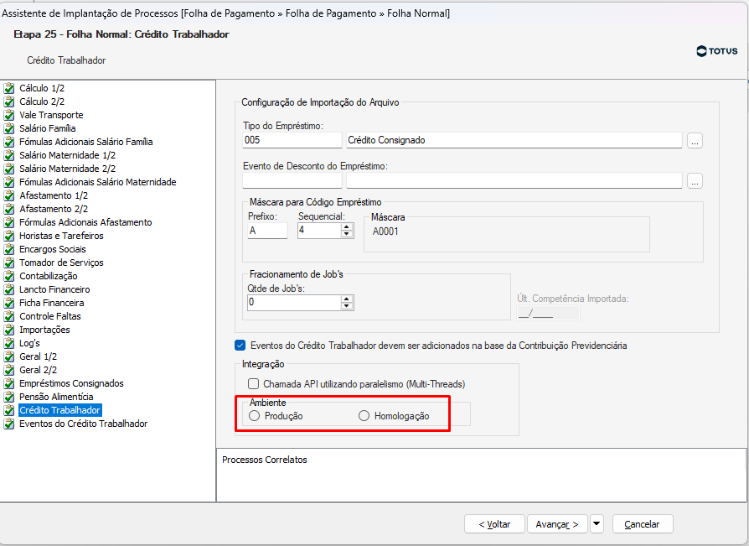The image size is (749, 546).
Task: Click the checkmark icon beside Contabilização
Action: (x=9, y=276)
